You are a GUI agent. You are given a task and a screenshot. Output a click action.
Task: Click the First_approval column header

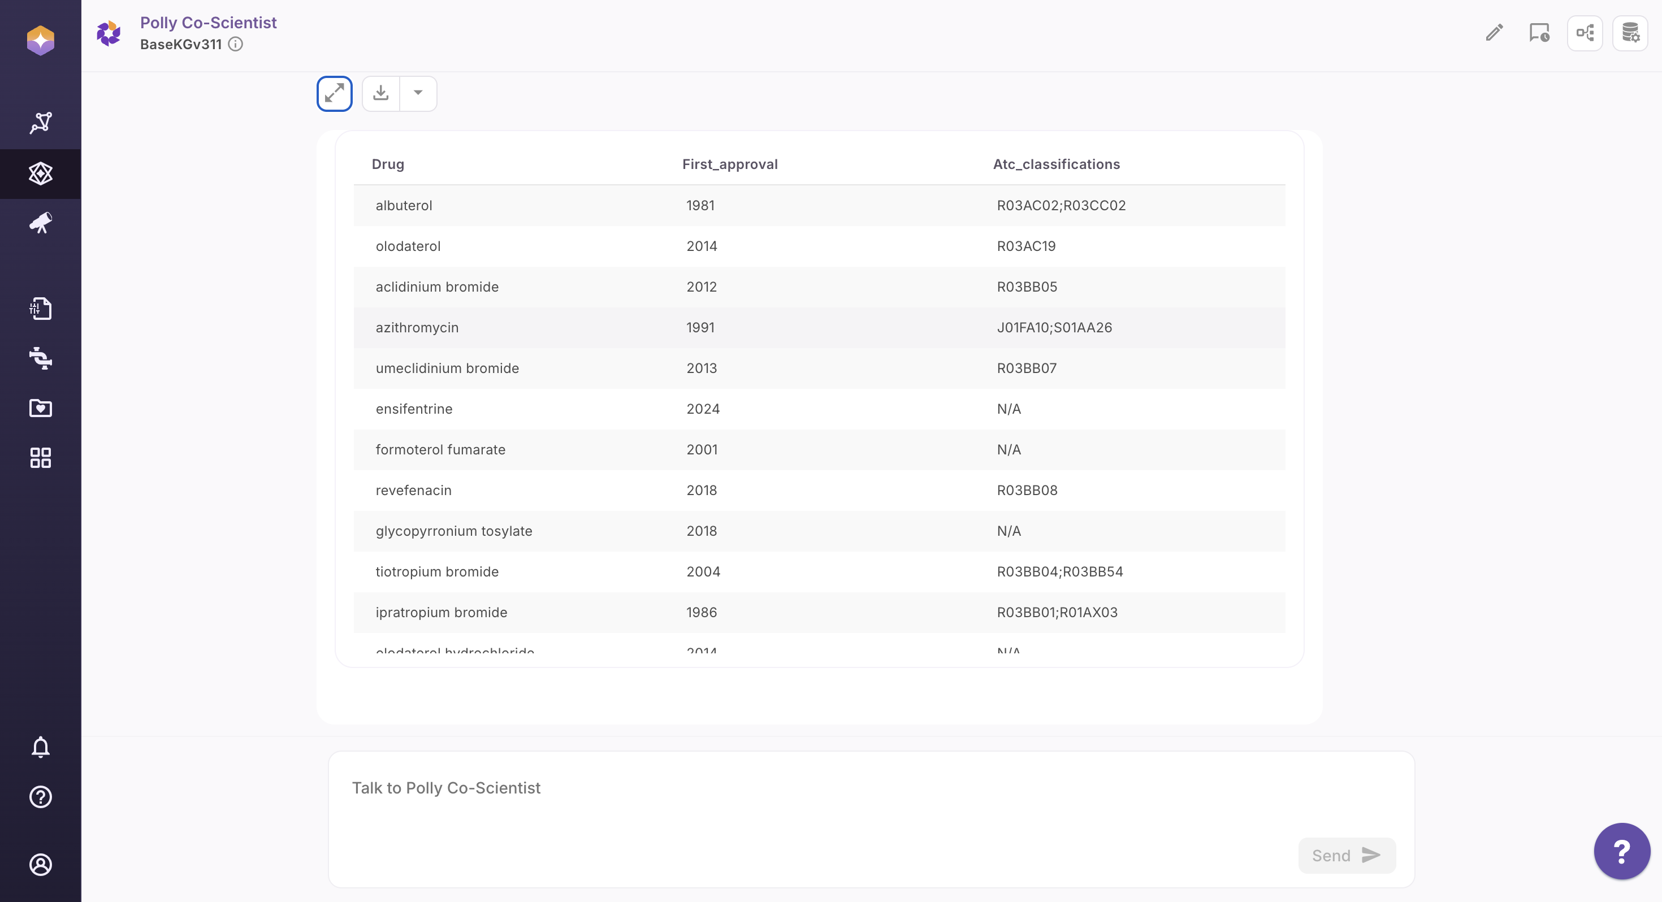[x=730, y=164]
